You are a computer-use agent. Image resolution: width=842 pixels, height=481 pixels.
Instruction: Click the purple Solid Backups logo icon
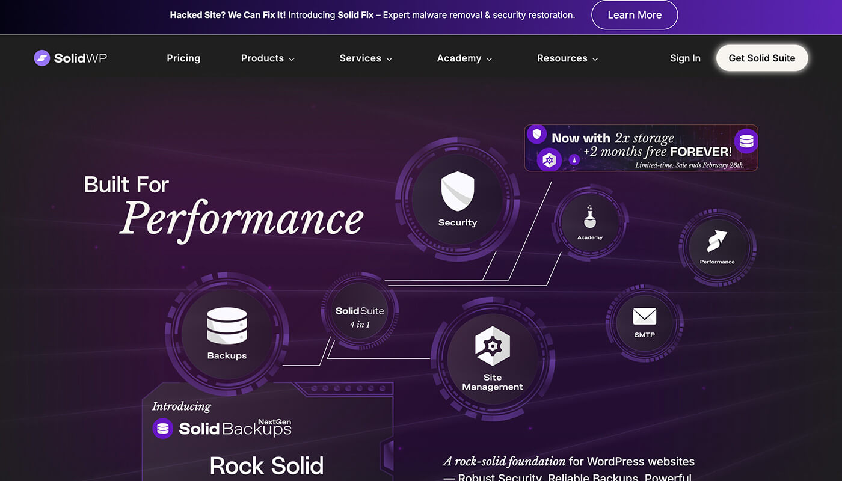click(162, 429)
